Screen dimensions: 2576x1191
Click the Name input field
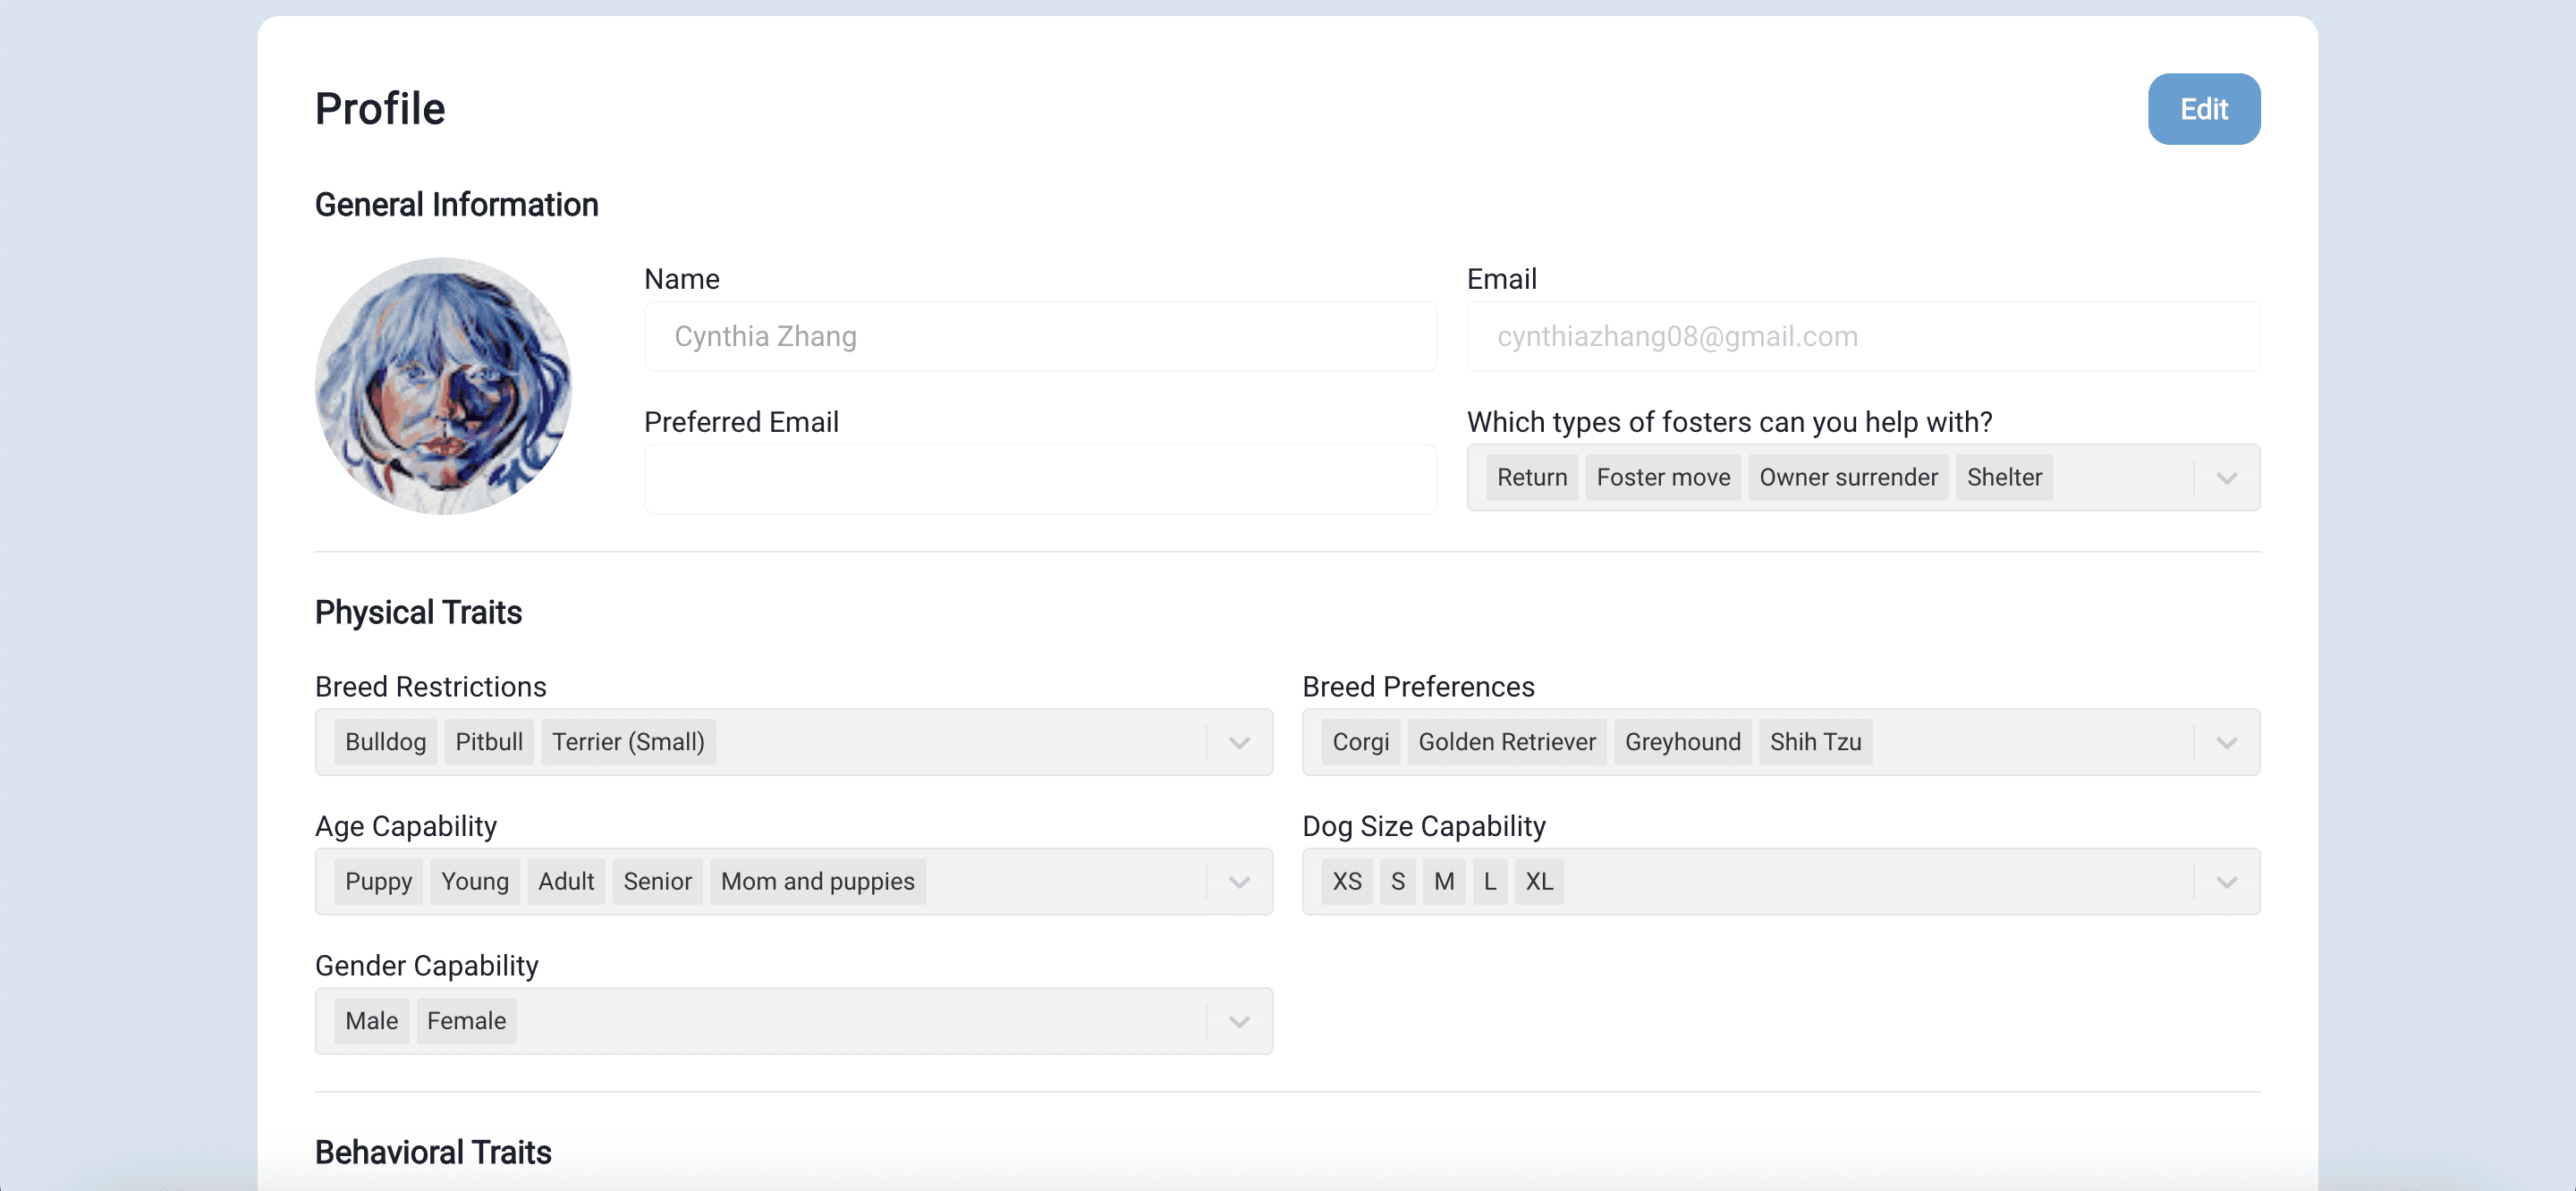1040,336
